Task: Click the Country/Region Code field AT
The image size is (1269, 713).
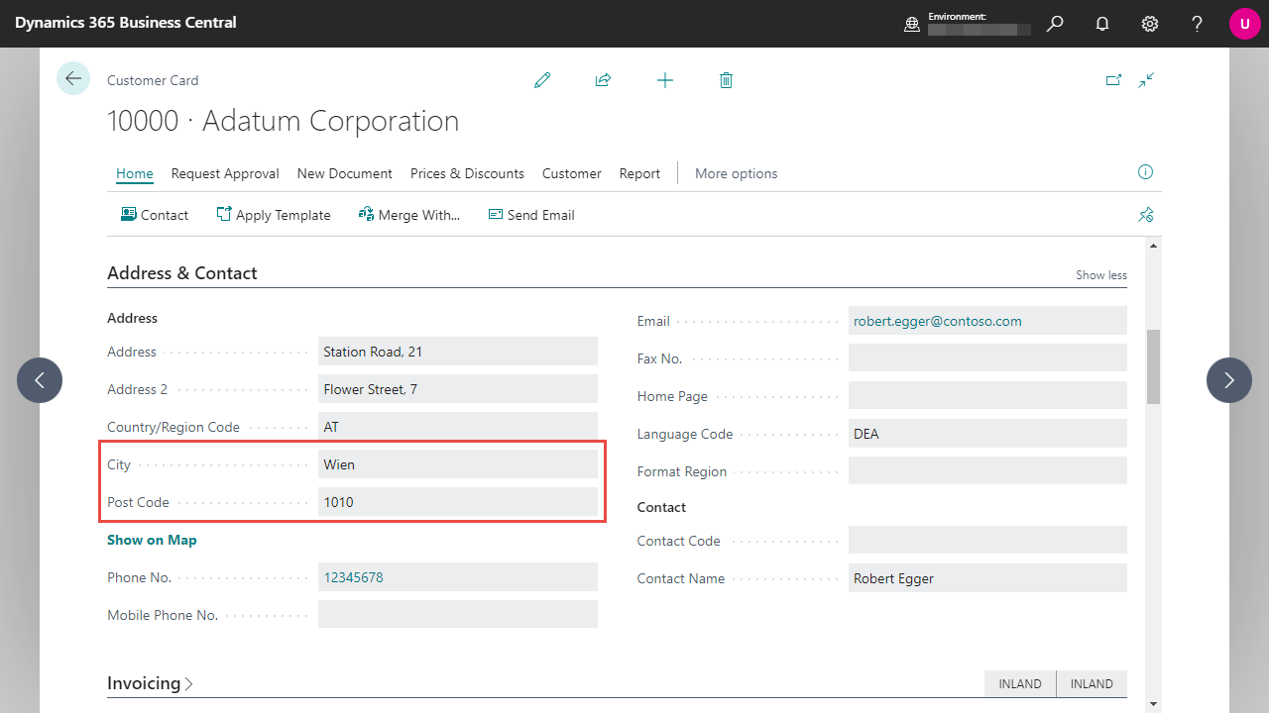Action: click(458, 427)
